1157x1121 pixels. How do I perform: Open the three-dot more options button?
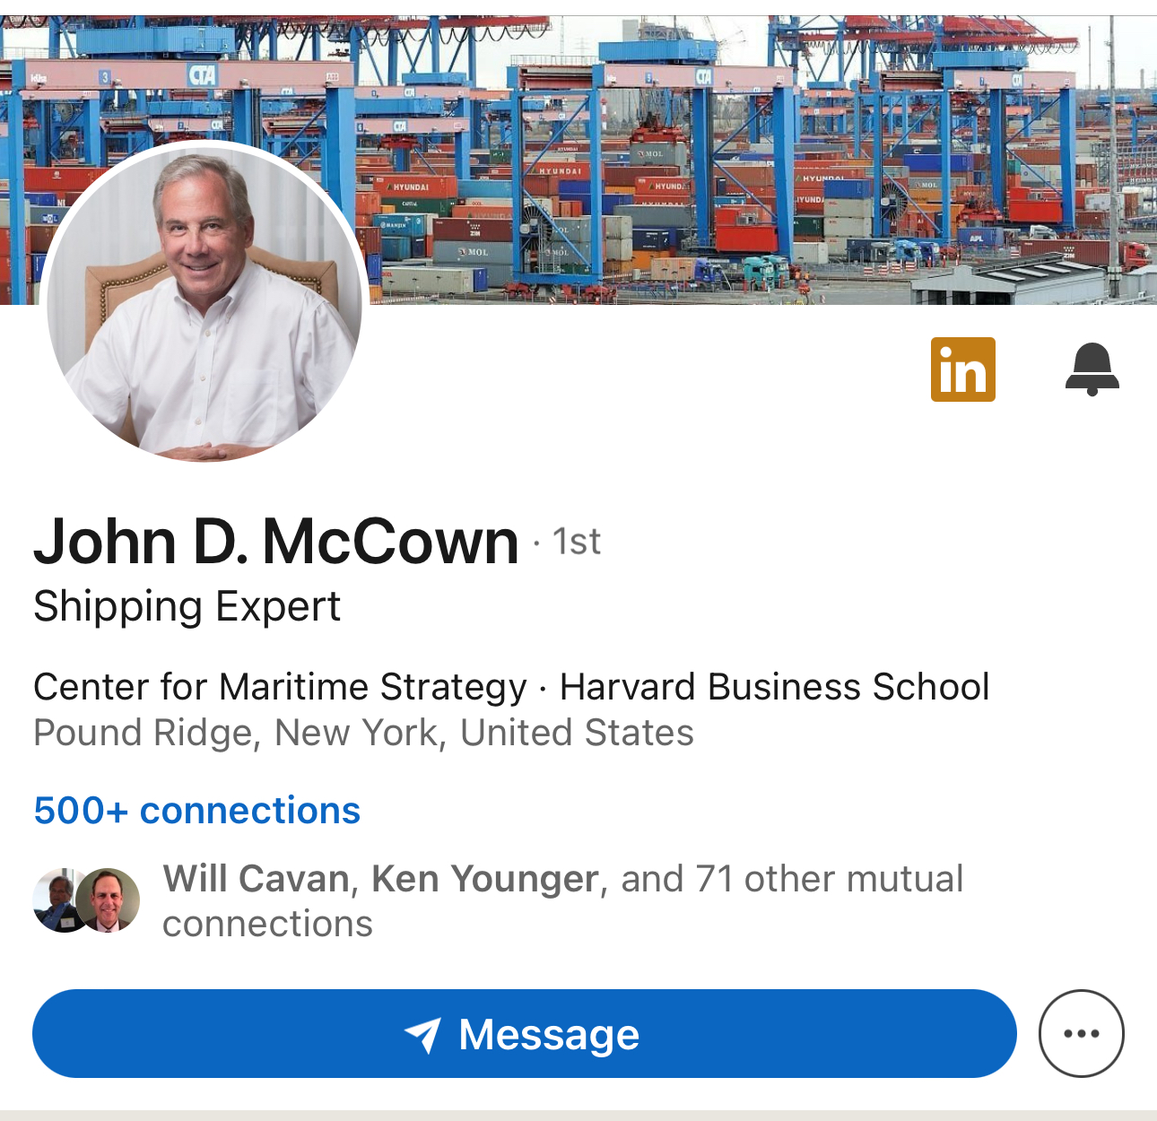pos(1081,1033)
